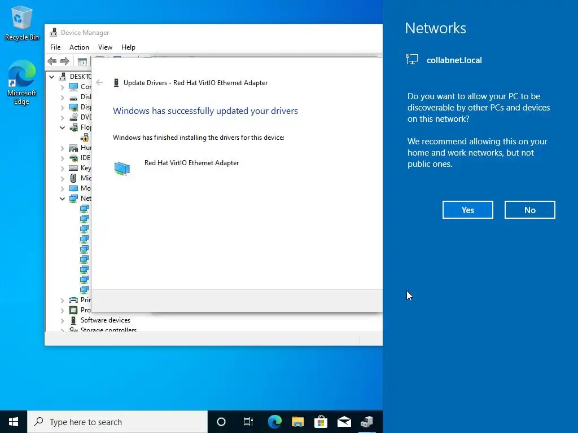Open the Action menu in Device Manager
The image size is (578, 433).
(x=79, y=47)
